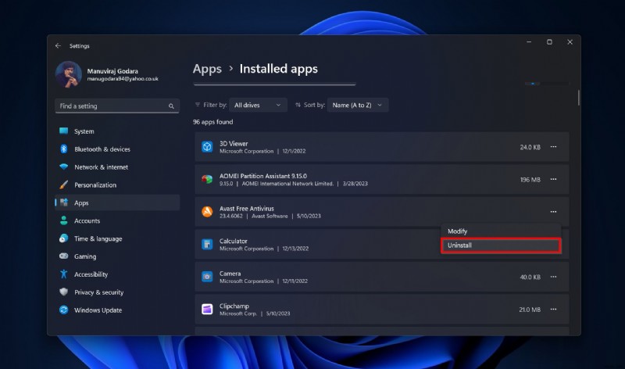Click the 3D Viewer app name
The image size is (625, 369).
pos(234,144)
